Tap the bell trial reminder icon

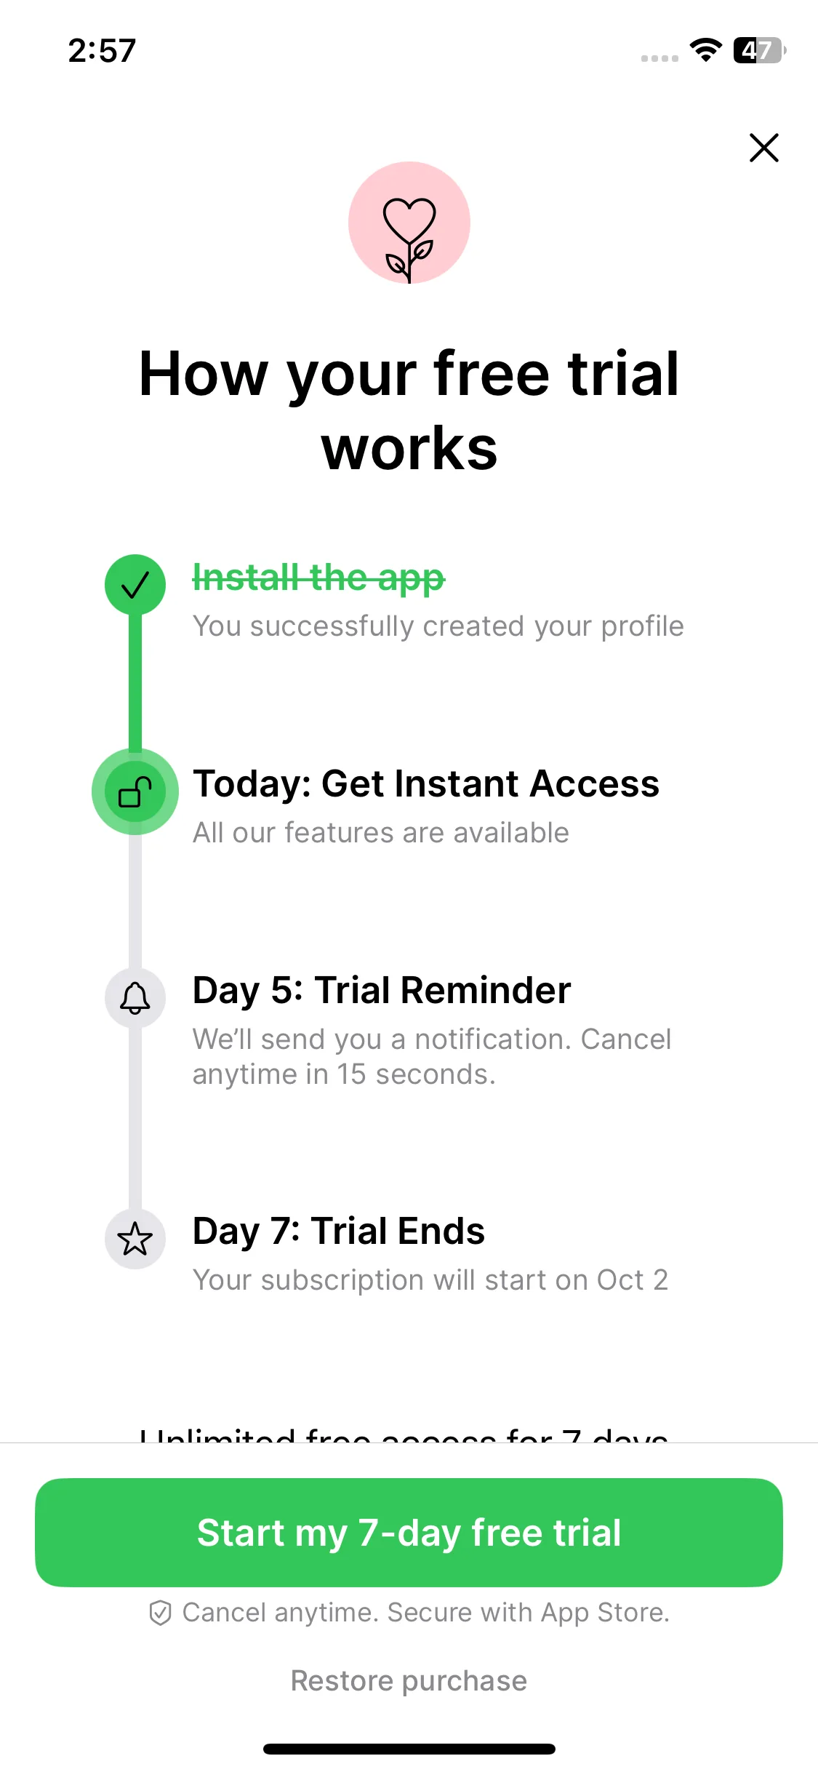tap(135, 998)
